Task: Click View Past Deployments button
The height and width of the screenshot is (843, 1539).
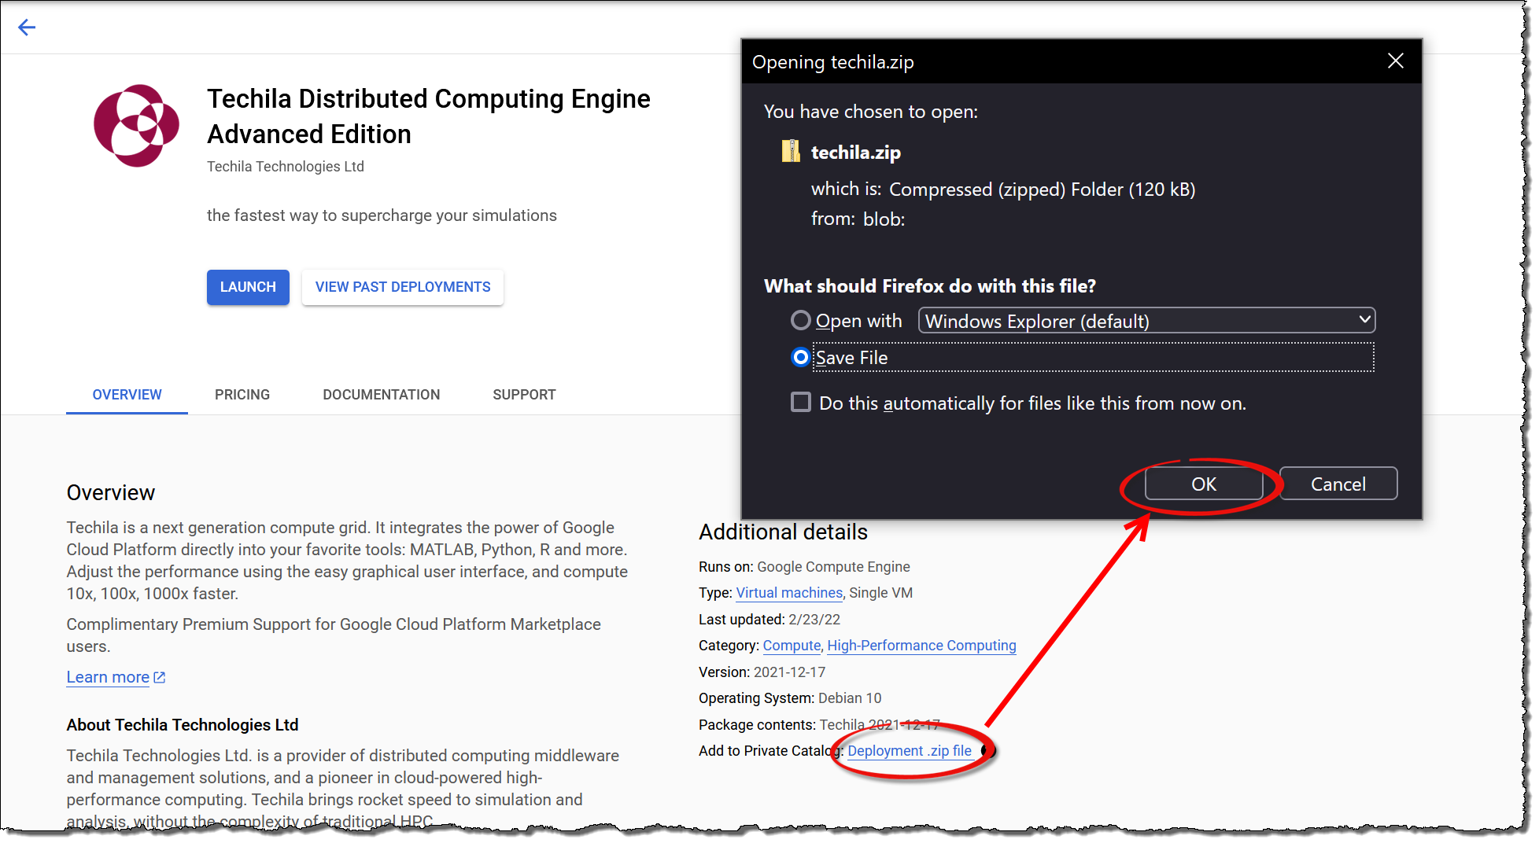Action: [402, 287]
